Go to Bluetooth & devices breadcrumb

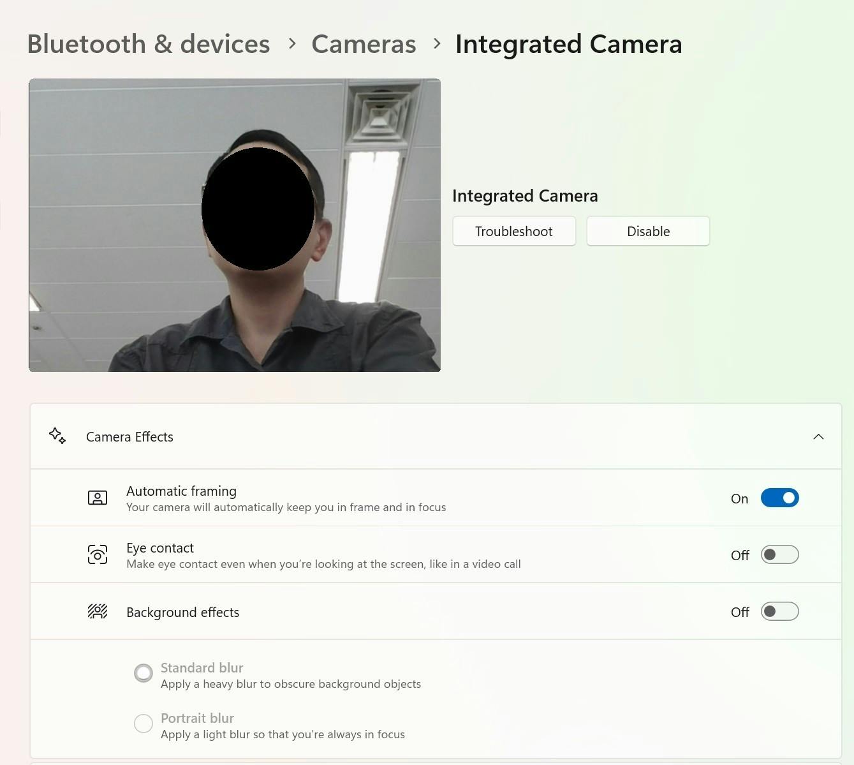point(149,44)
